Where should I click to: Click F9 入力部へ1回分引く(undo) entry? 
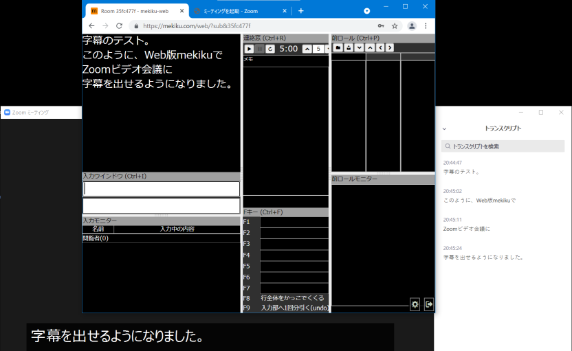pyautogui.click(x=294, y=308)
